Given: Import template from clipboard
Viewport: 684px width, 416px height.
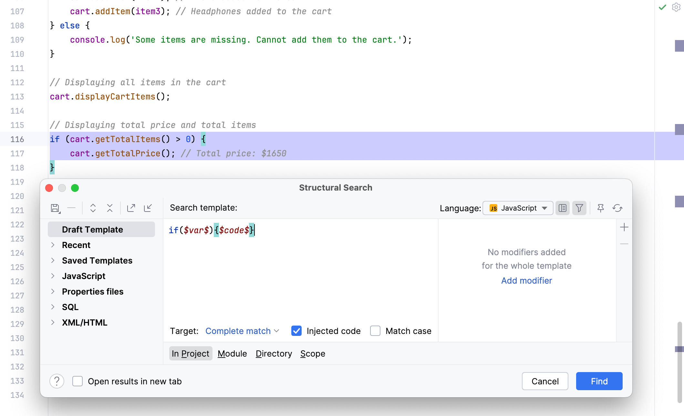Looking at the screenshot, I should coord(148,208).
